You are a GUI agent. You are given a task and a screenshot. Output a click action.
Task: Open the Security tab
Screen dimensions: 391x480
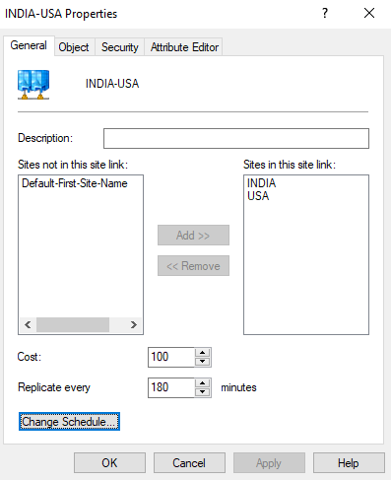[x=120, y=47]
